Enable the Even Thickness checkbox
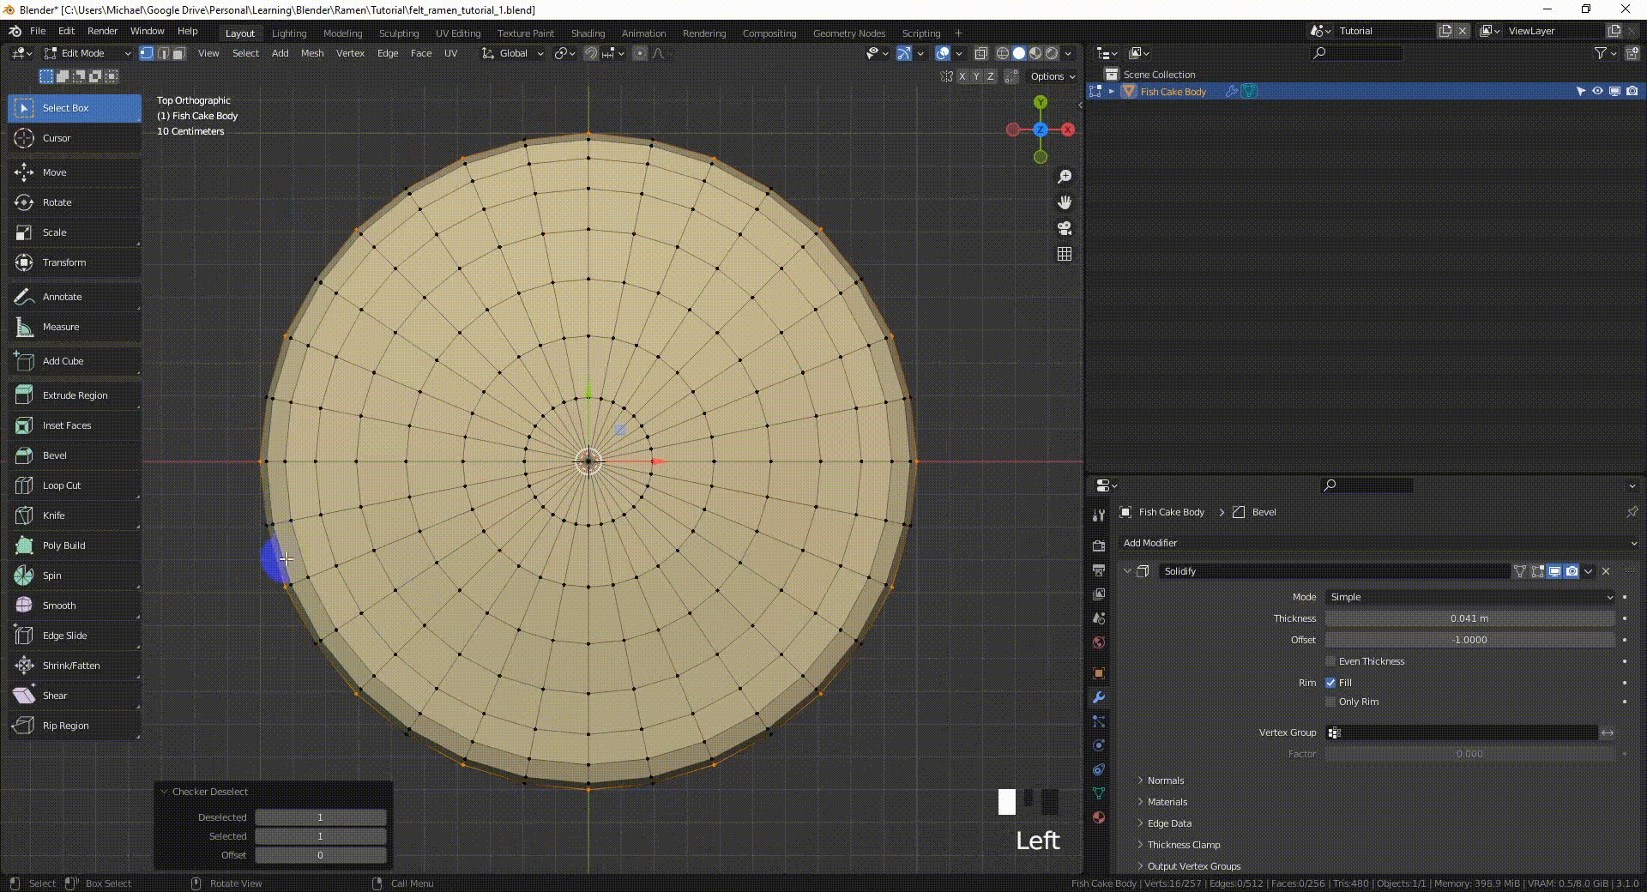The image size is (1647, 892). pos(1330,661)
